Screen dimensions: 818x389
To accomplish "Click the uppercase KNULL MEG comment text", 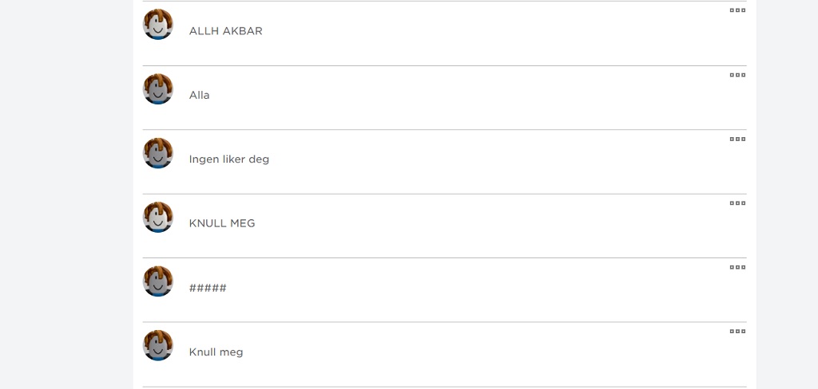I will (222, 223).
